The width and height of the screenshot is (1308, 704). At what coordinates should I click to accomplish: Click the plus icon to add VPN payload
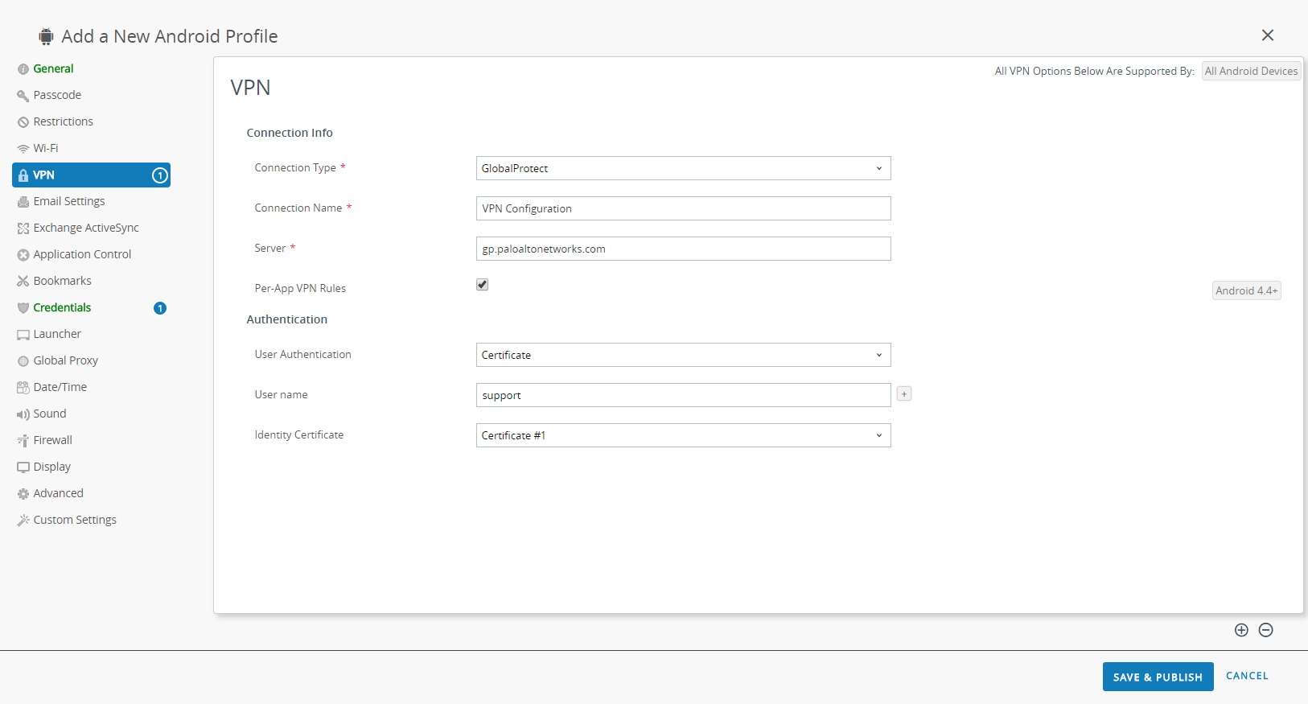1241,630
